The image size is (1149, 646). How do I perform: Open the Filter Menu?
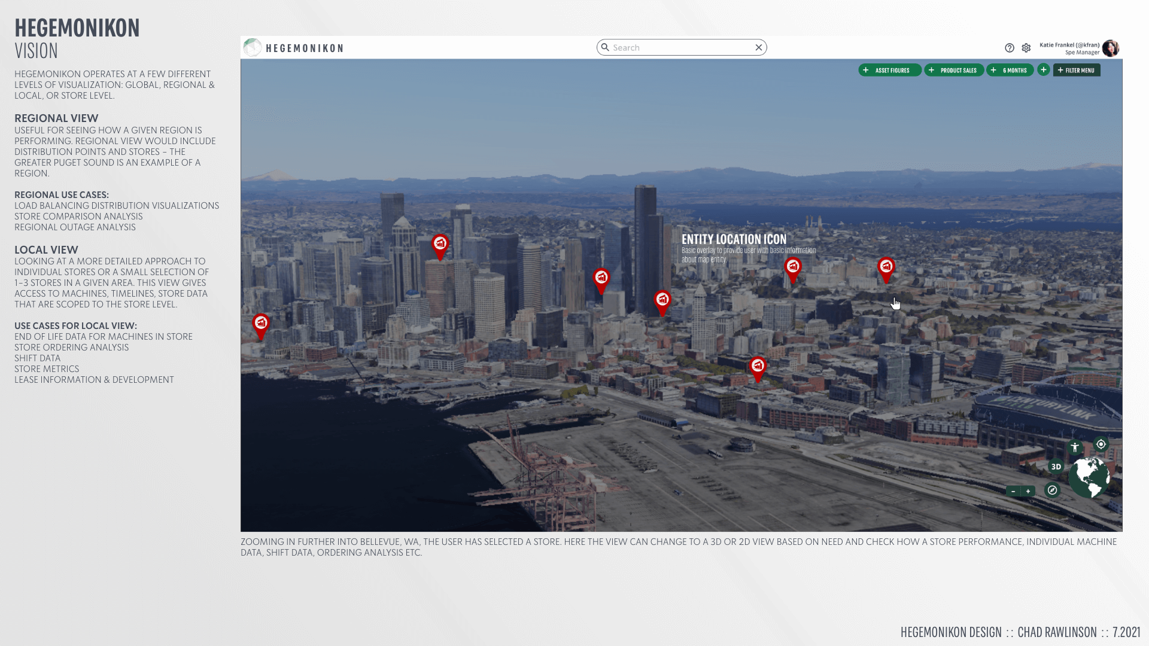point(1077,71)
